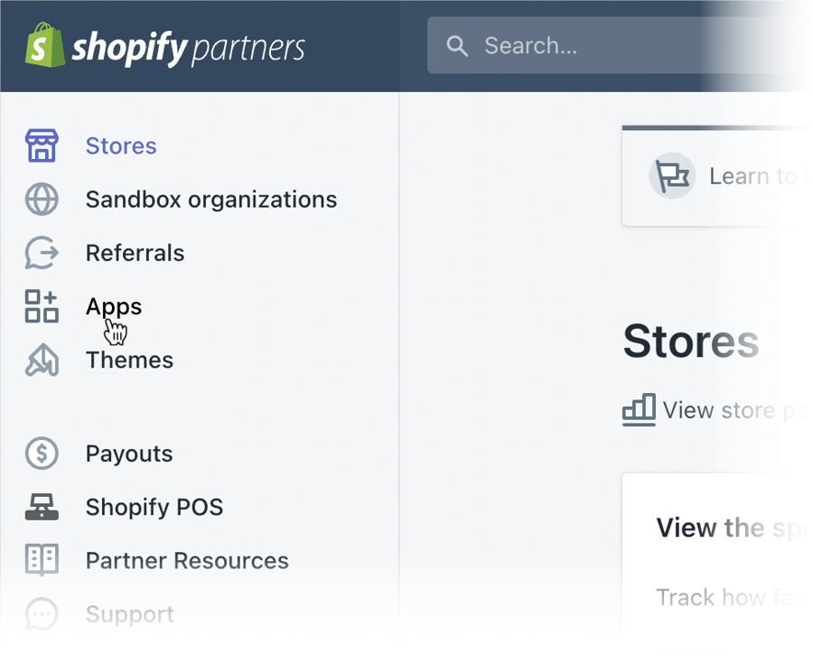Click the View store performance link
This screenshot has width=813, height=664.
tap(734, 410)
